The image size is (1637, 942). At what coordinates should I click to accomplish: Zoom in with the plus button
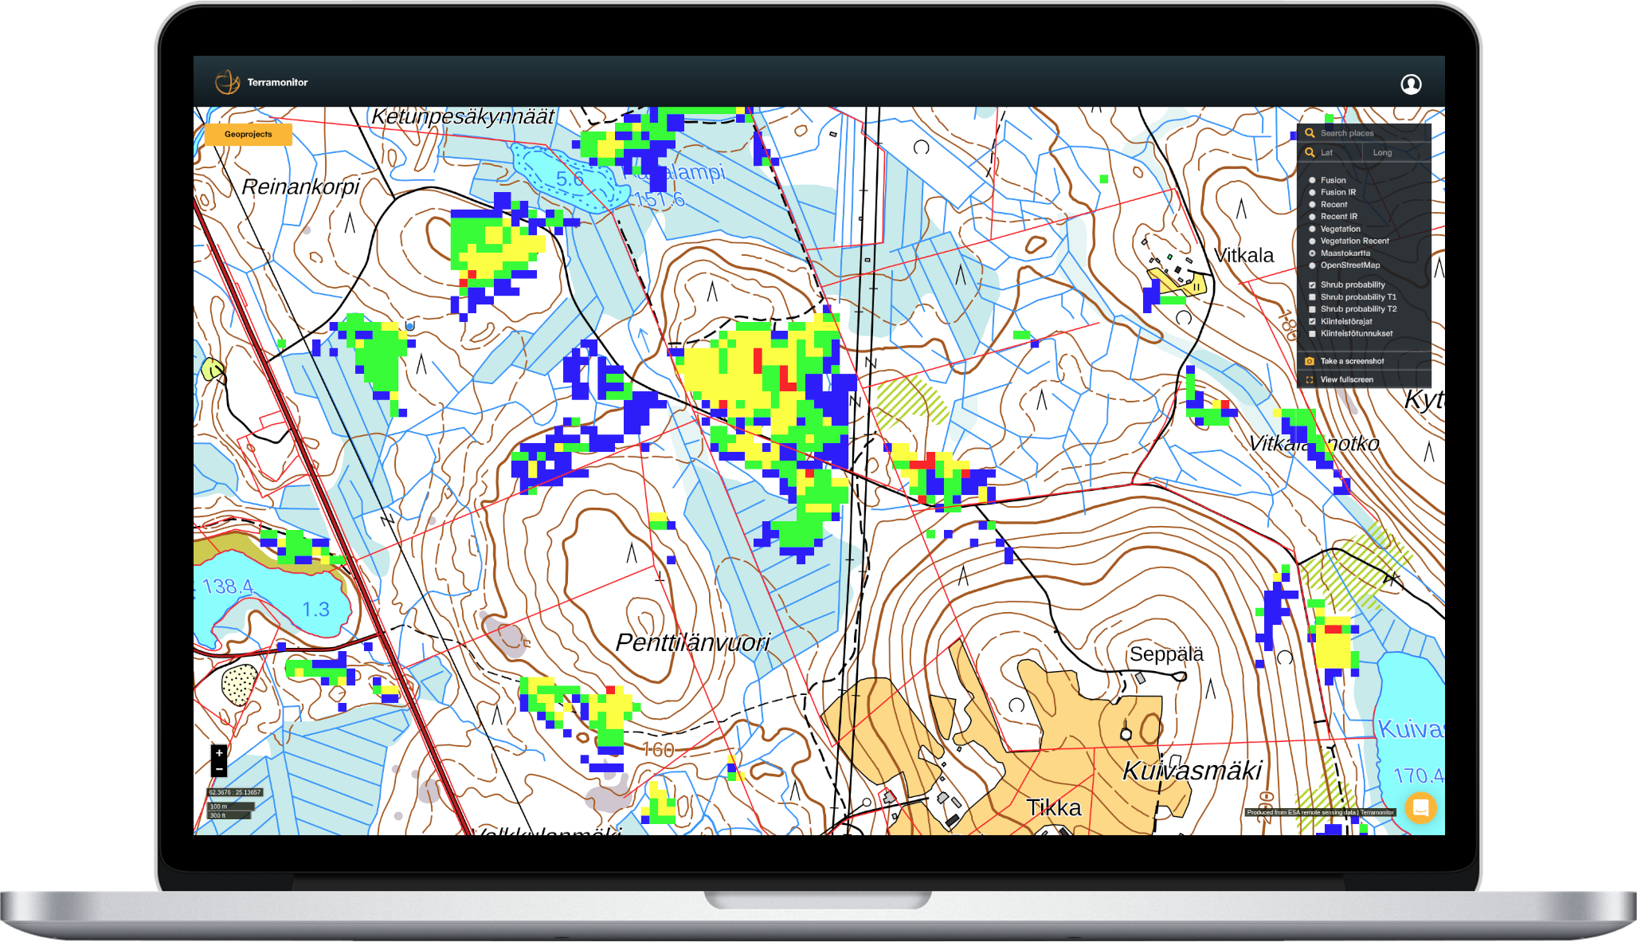[219, 752]
